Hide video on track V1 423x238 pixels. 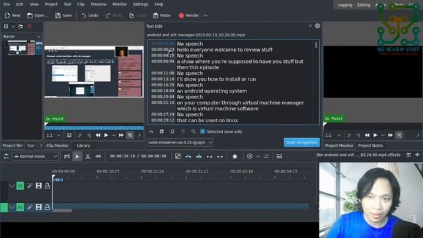(x=38, y=207)
